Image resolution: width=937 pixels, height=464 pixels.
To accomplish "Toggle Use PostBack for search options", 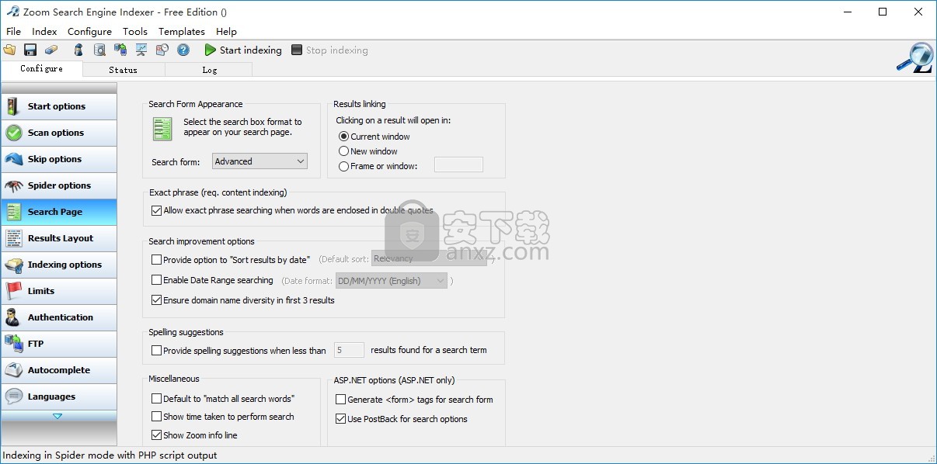I will [x=341, y=419].
